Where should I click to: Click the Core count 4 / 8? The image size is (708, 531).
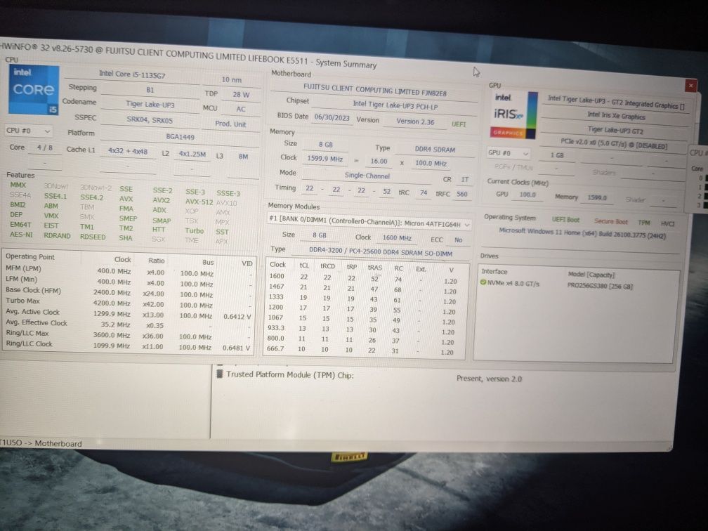[45, 147]
